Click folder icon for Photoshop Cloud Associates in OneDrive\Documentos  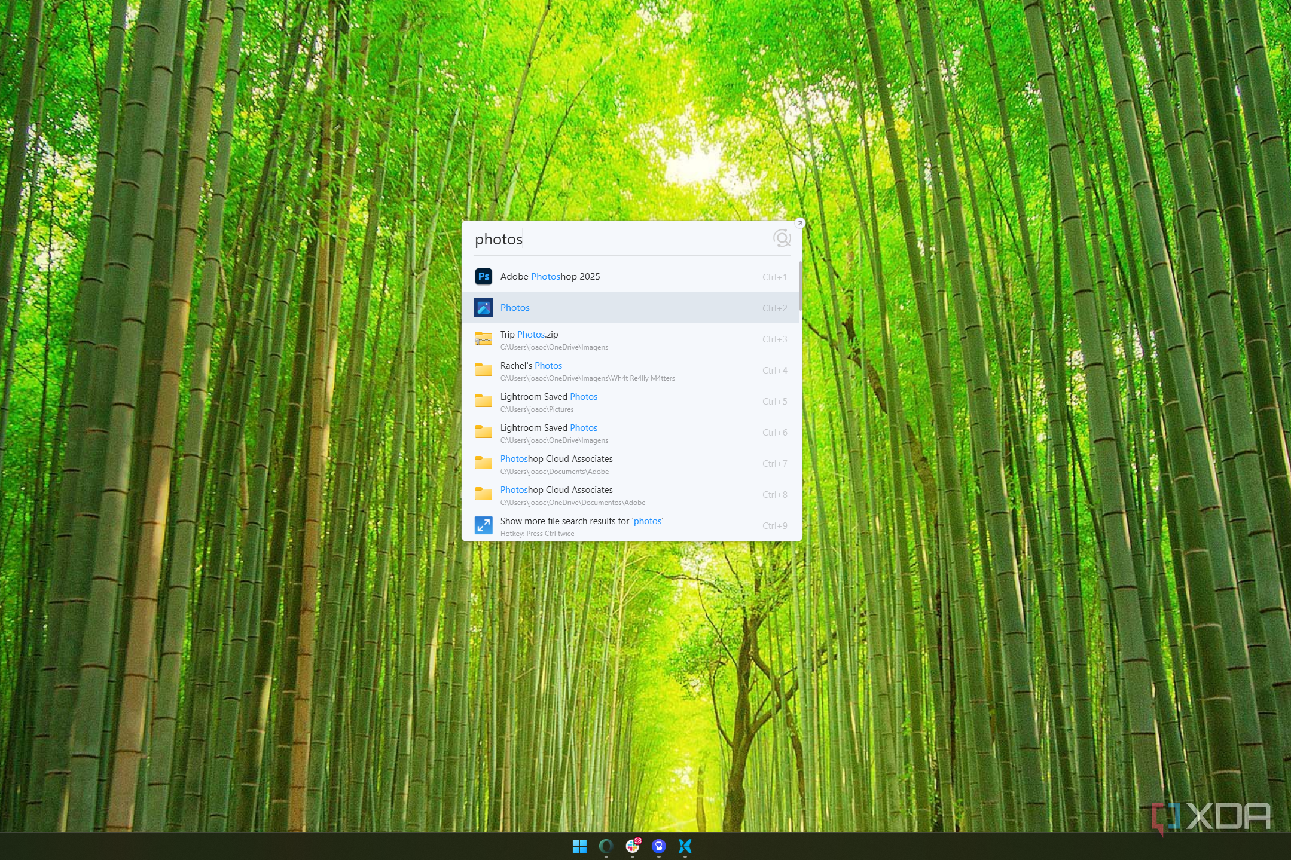(483, 494)
